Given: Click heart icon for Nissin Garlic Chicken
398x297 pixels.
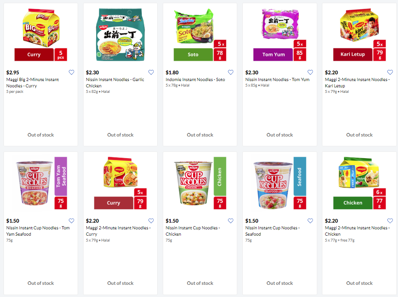Looking at the screenshot, I should pos(151,72).
